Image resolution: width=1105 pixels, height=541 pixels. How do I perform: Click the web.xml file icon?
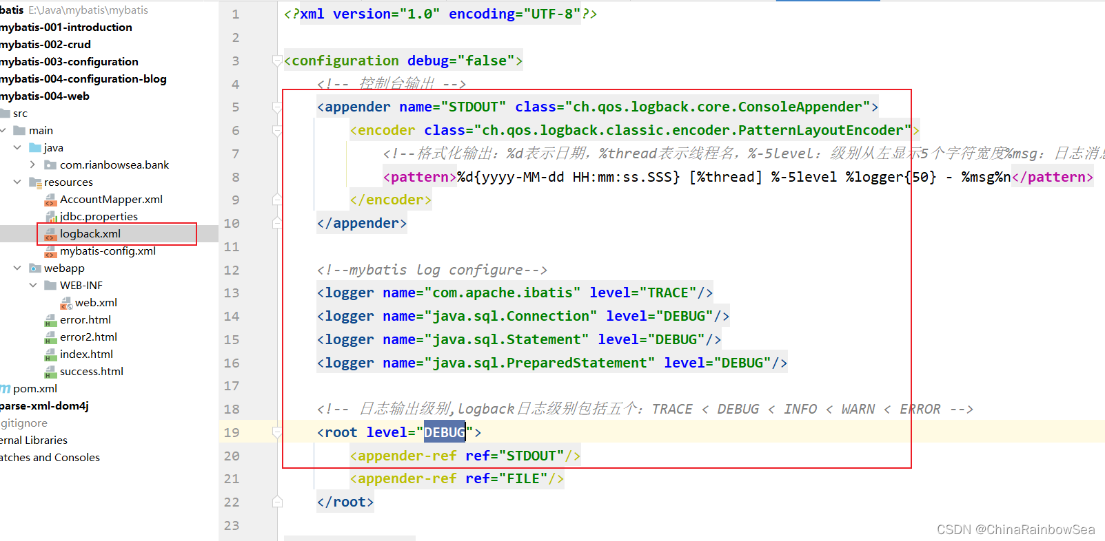(x=66, y=304)
